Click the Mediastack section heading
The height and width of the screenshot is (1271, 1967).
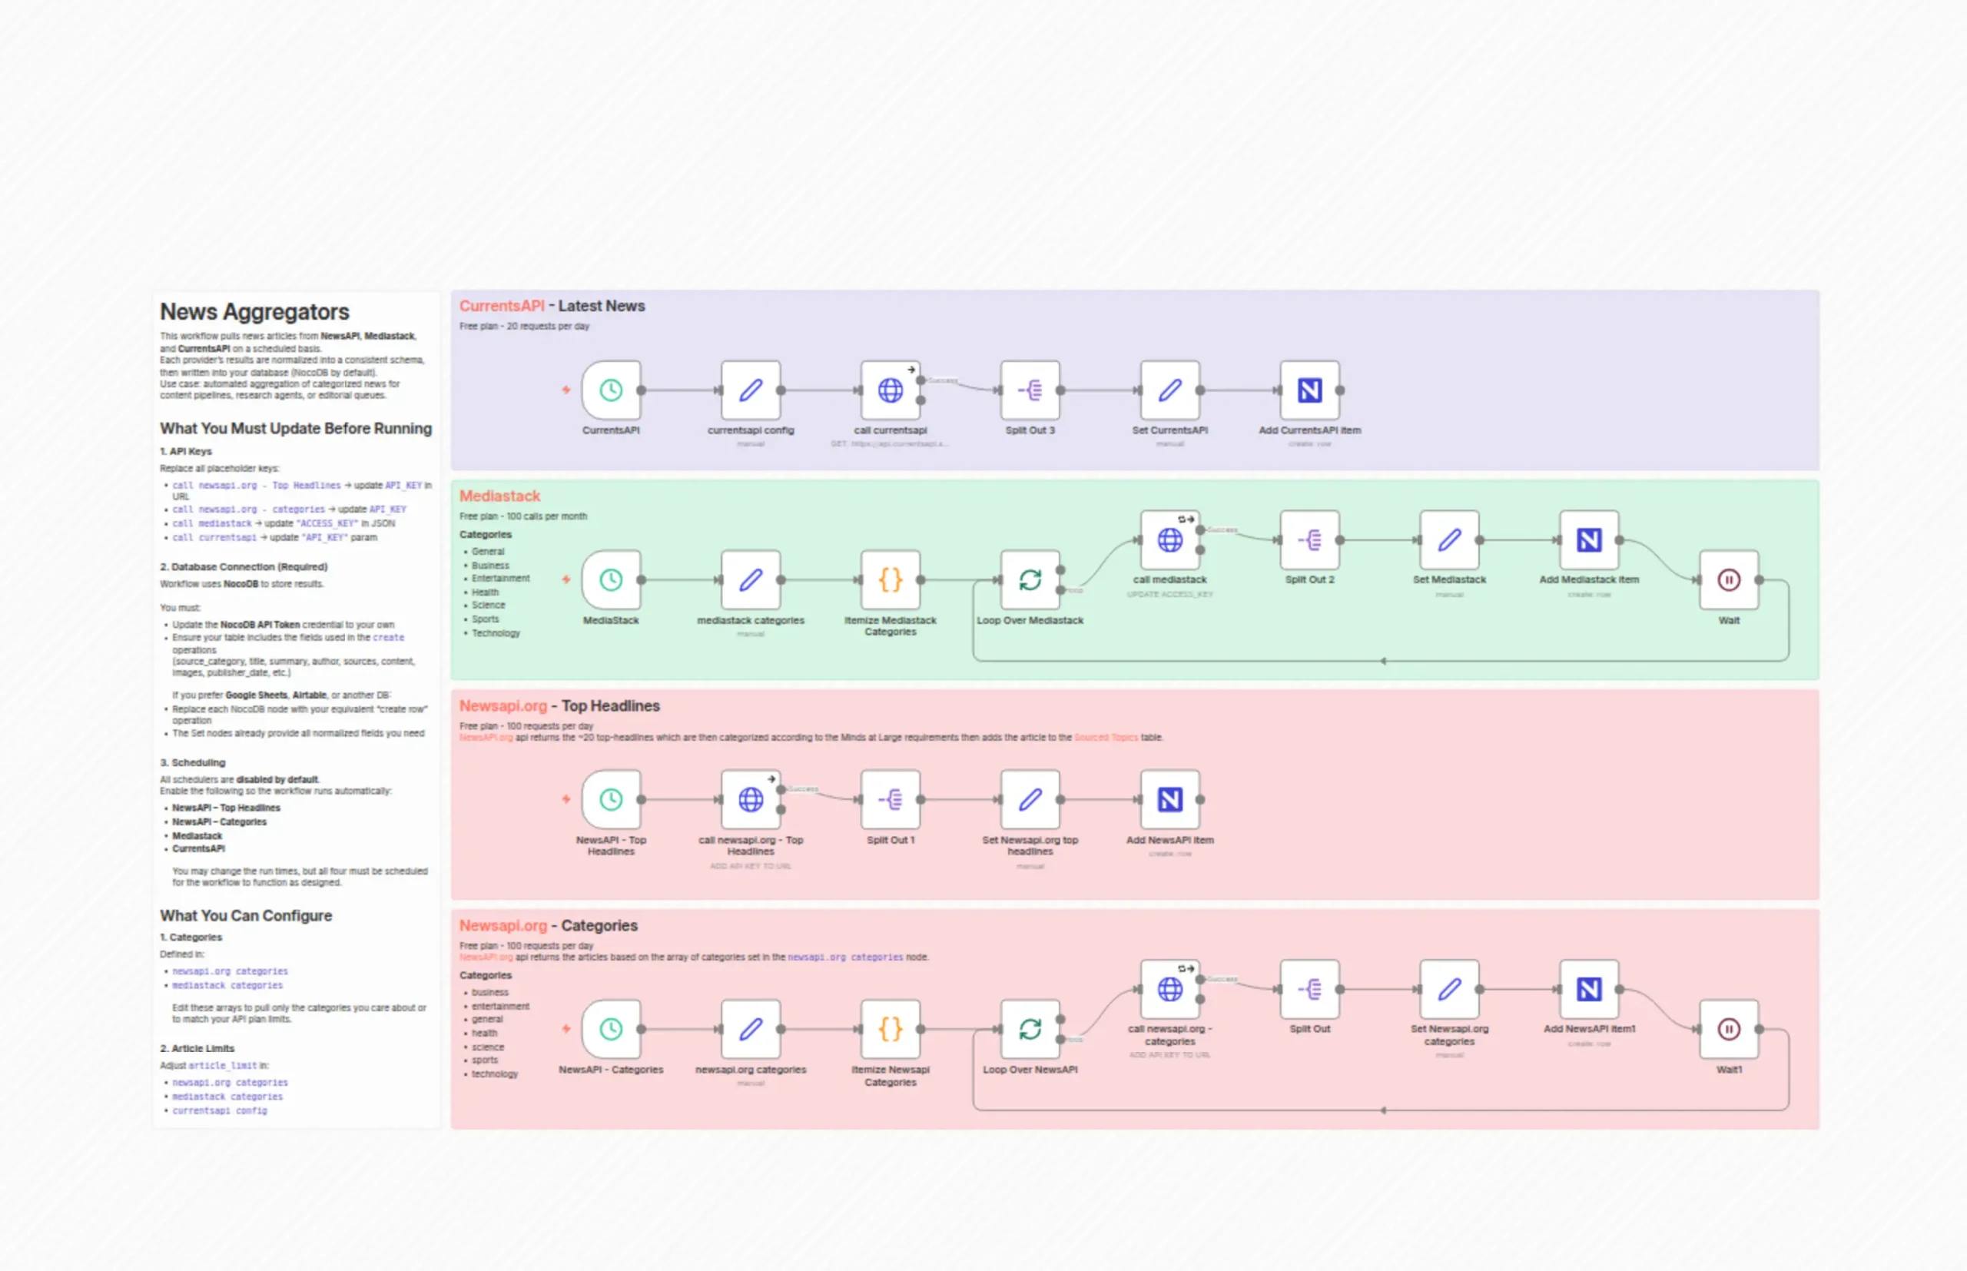499,495
